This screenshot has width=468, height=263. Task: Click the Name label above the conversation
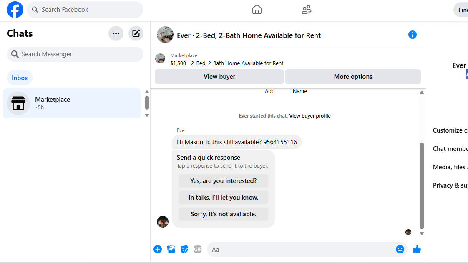tap(299, 91)
